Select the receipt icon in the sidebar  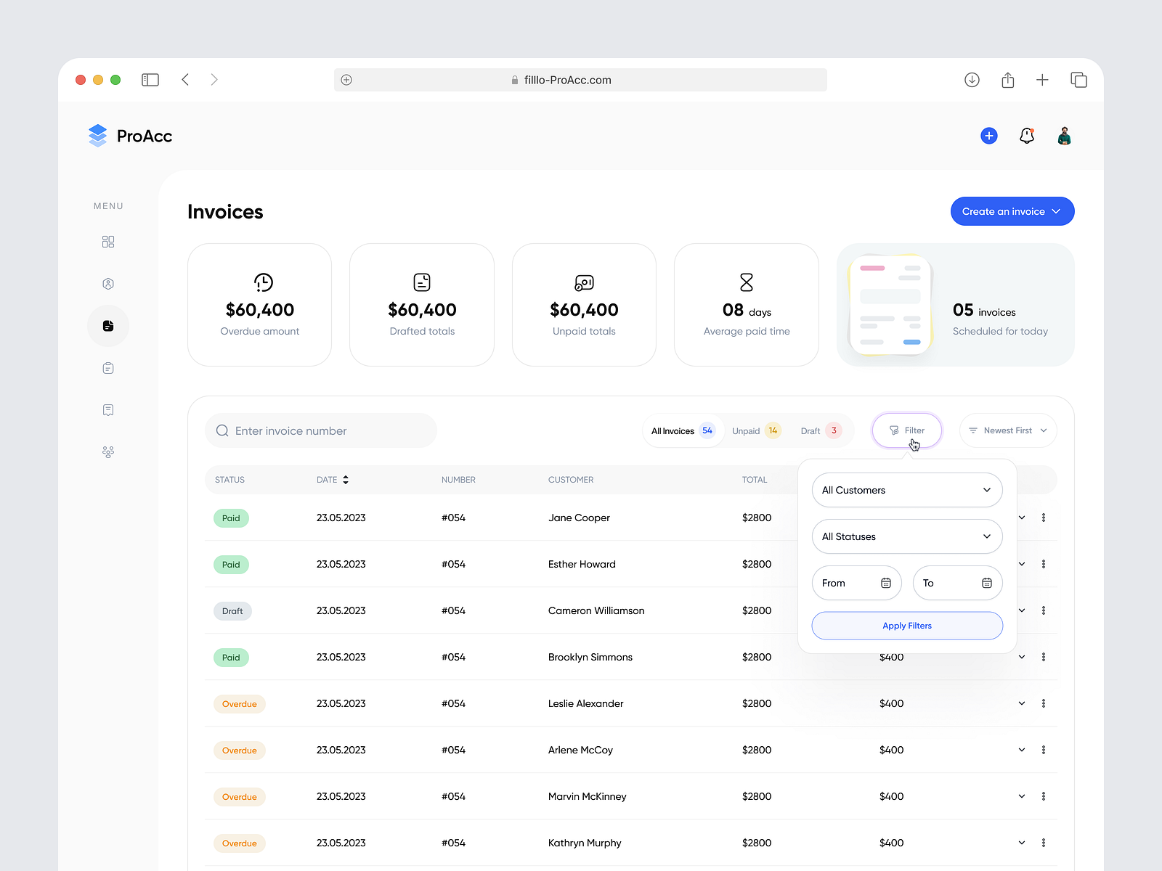click(x=107, y=409)
